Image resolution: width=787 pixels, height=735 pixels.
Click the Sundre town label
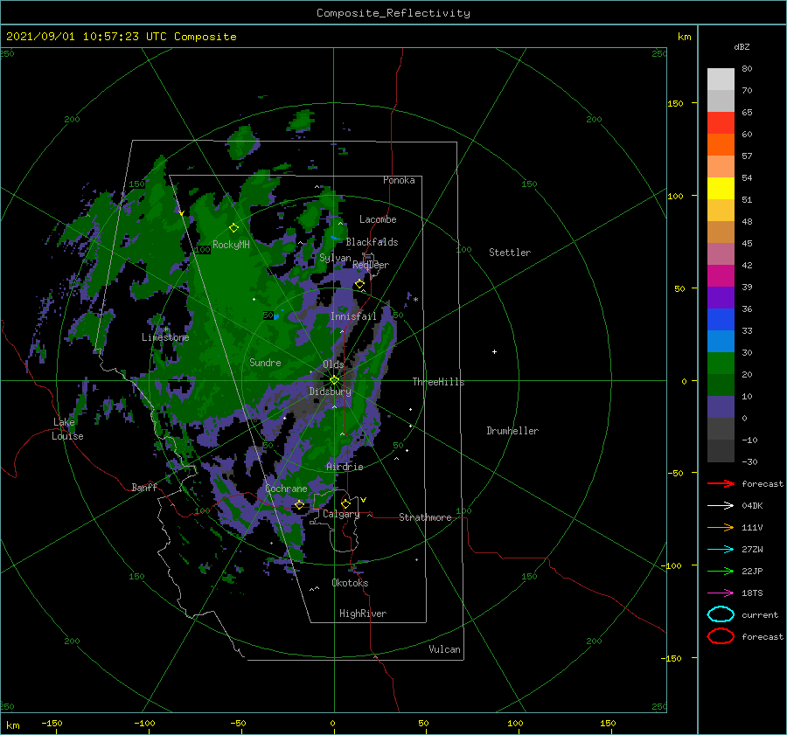pos(265,363)
